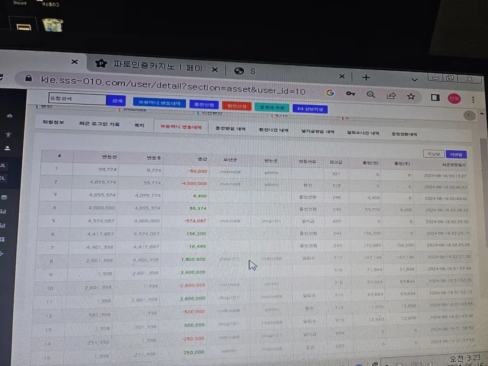The width and height of the screenshot is (488, 366).
Task: Open a new tab with plus button
Action: coord(366,77)
